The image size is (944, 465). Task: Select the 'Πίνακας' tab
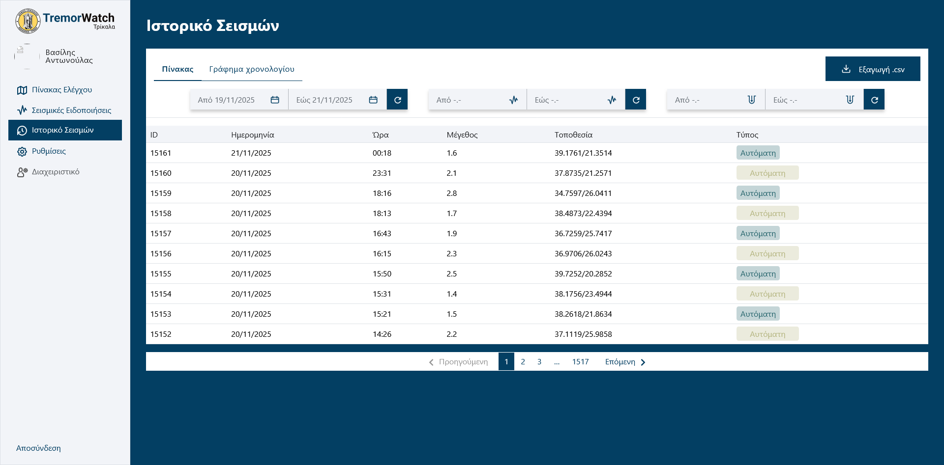[x=177, y=69]
